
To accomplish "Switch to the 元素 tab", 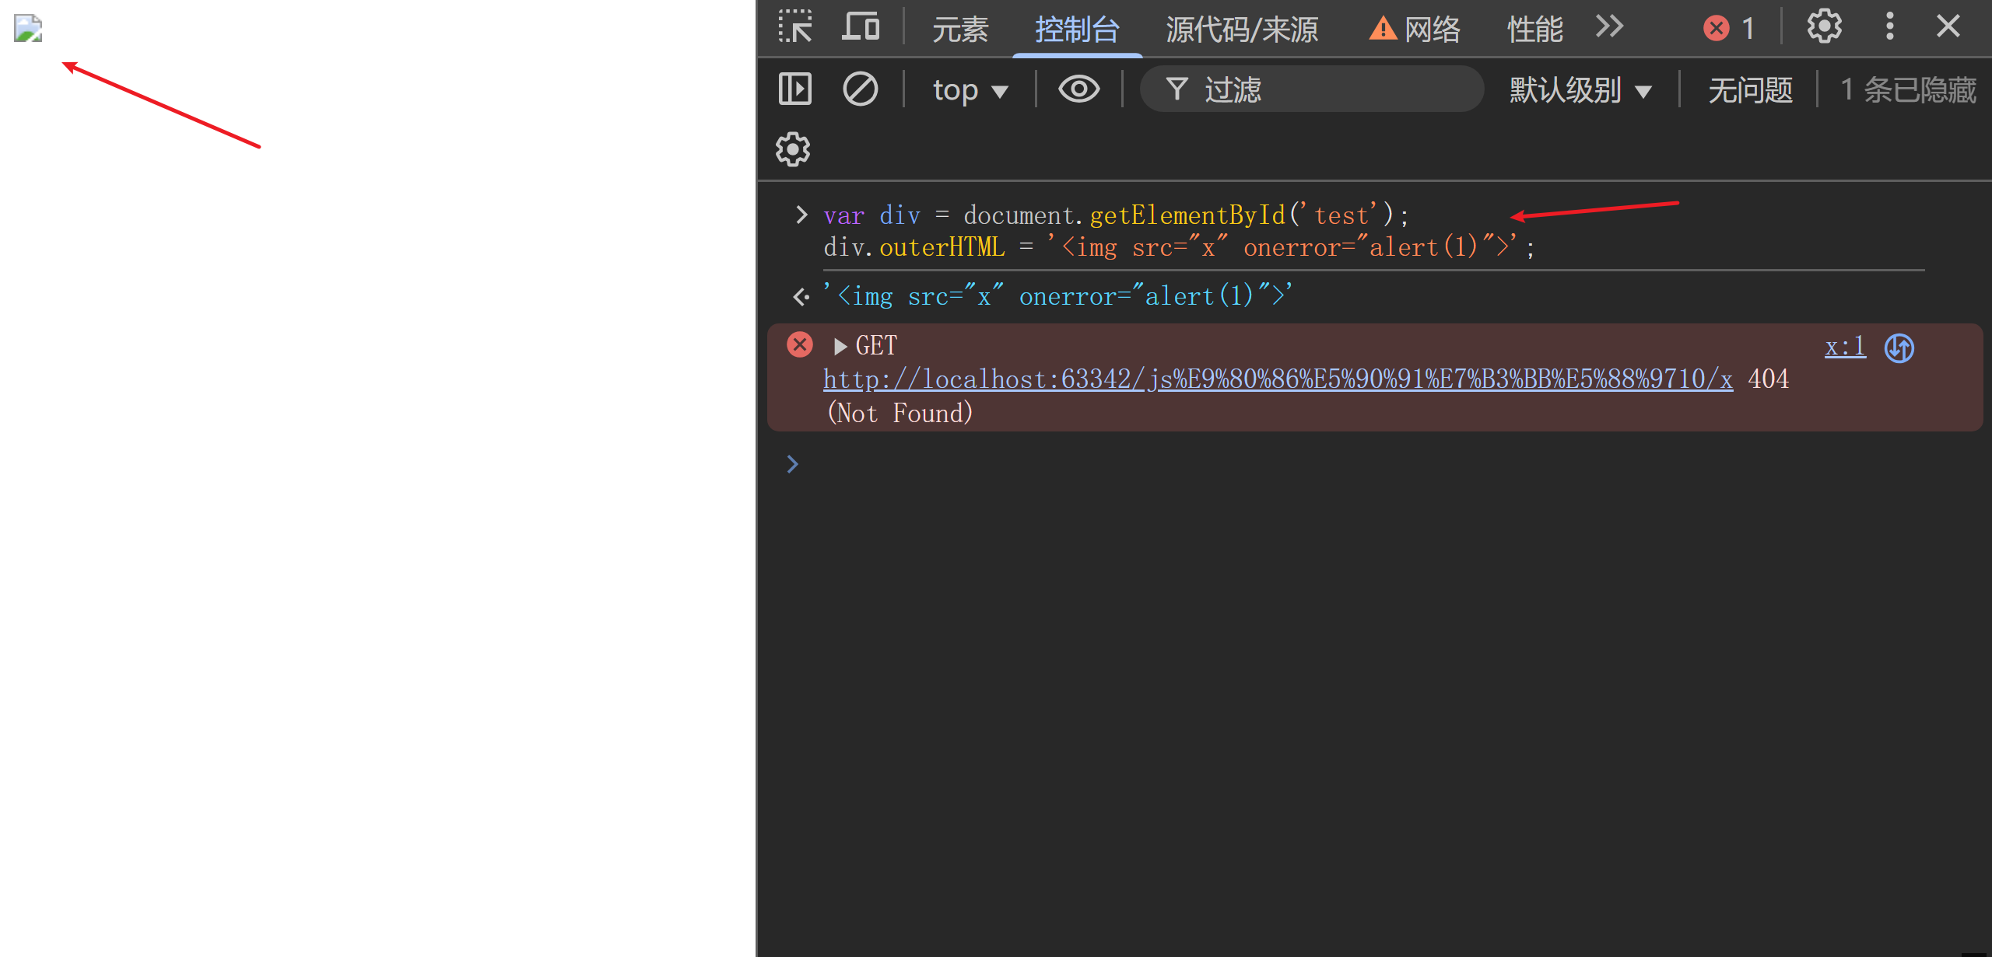I will [960, 30].
